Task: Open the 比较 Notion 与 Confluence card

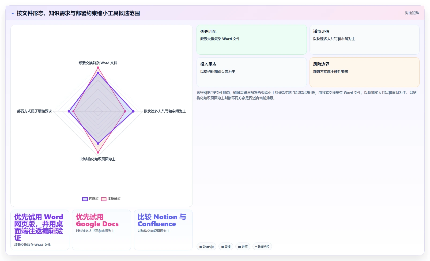Action: [163, 230]
